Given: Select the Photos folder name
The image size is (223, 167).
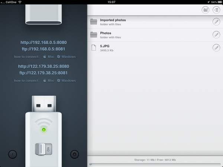Looking at the screenshot, I should click(106, 33).
